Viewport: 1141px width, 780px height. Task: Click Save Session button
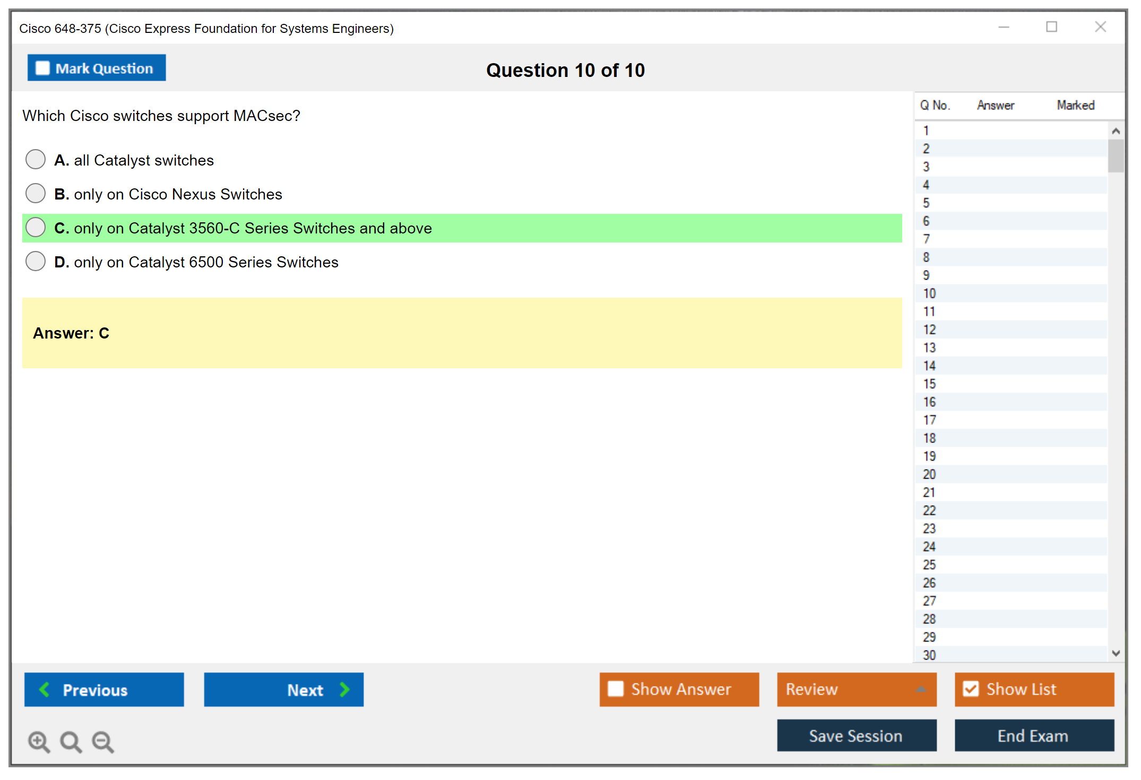click(856, 736)
